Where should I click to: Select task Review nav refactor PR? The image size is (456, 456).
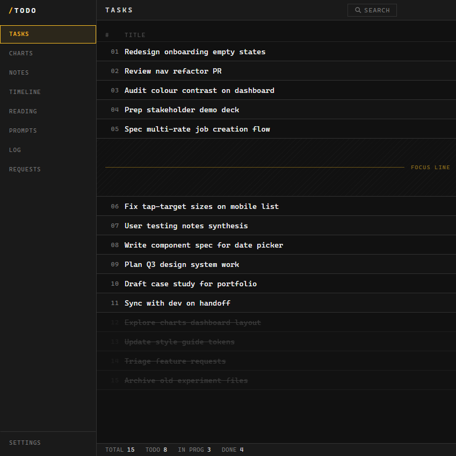point(276,71)
